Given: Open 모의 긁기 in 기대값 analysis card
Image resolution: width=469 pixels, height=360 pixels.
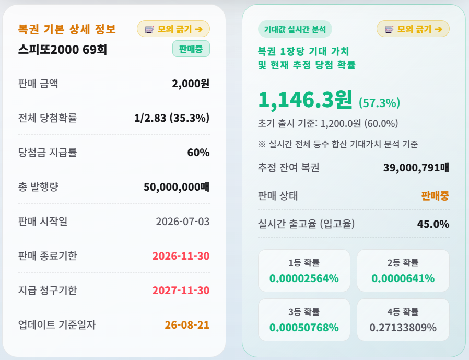Looking at the screenshot, I should pyautogui.click(x=413, y=29).
